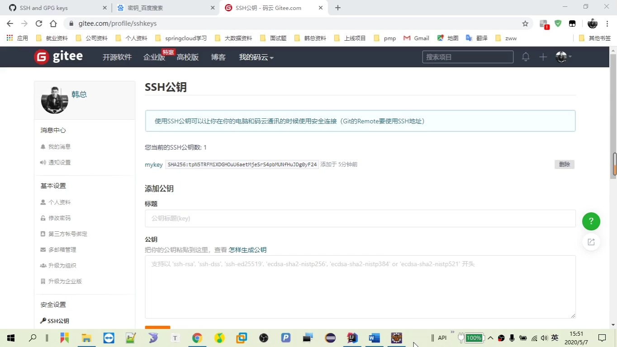Screen dimensions: 617x347
Task: Open 多邮箱管理 in the sidebar
Action: click(58, 250)
